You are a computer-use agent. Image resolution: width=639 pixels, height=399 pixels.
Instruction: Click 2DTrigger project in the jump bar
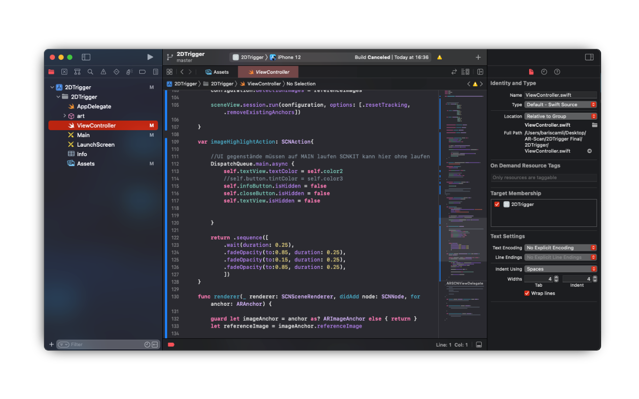tap(182, 84)
